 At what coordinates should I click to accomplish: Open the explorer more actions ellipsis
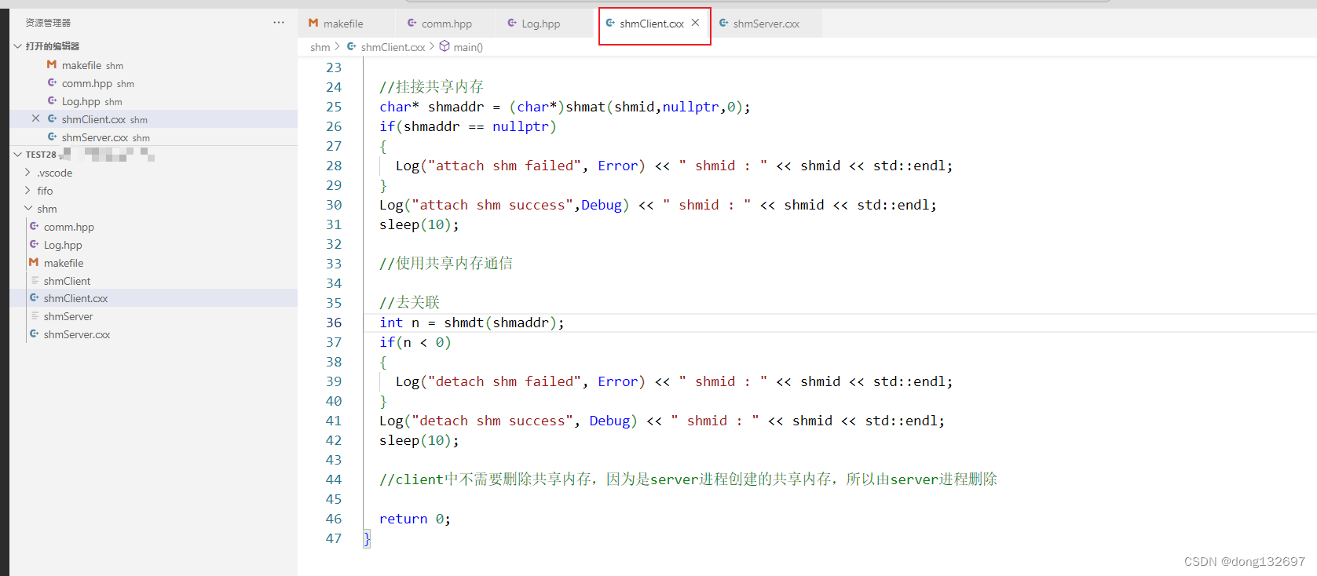278,23
